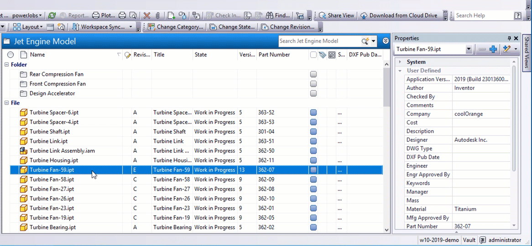Image resolution: width=532 pixels, height=246 pixels.
Task: Click the Search Jet Engine Model field
Action: pos(319,41)
